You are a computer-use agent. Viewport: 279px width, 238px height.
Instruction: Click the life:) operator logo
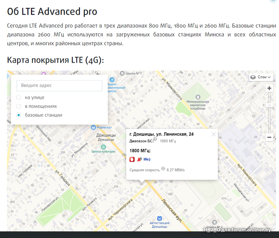147,159
